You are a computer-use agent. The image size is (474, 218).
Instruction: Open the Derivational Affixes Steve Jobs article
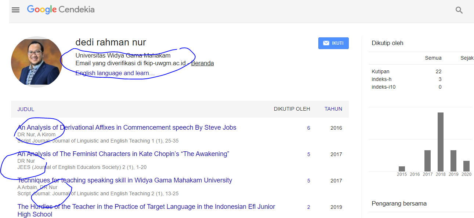127,128
